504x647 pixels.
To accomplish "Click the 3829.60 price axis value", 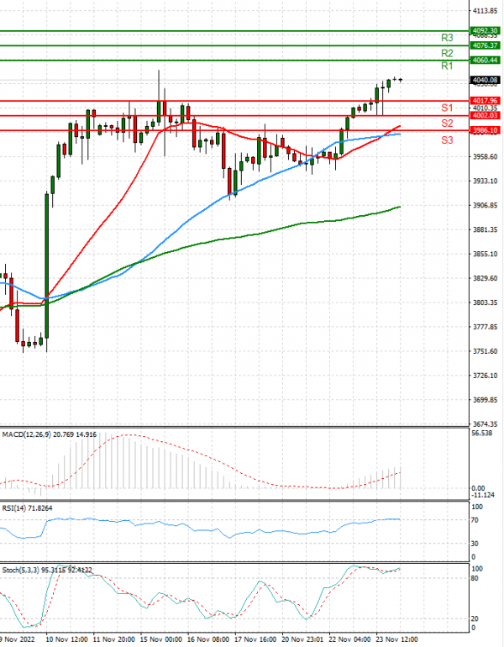I will [485, 278].
